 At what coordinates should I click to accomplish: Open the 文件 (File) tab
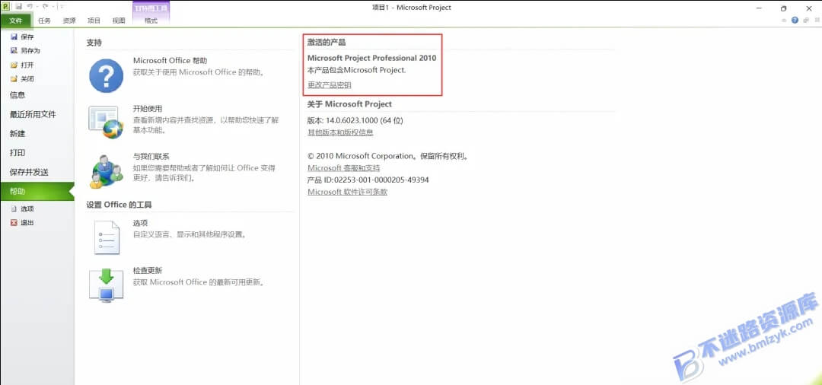click(16, 21)
